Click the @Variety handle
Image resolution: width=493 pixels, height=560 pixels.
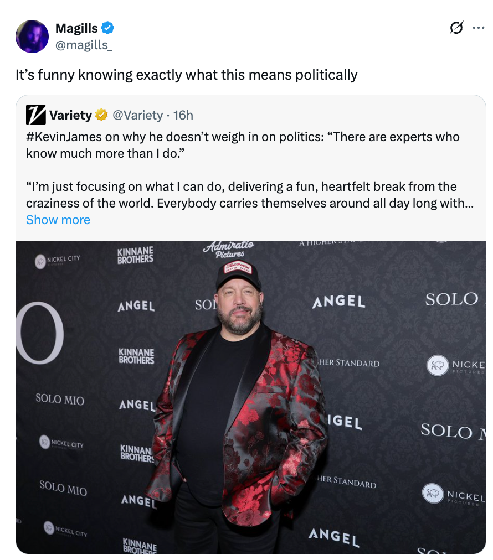point(138,115)
